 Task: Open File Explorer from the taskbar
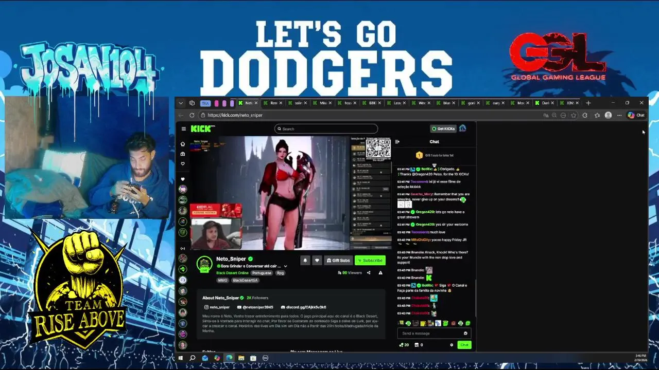241,358
